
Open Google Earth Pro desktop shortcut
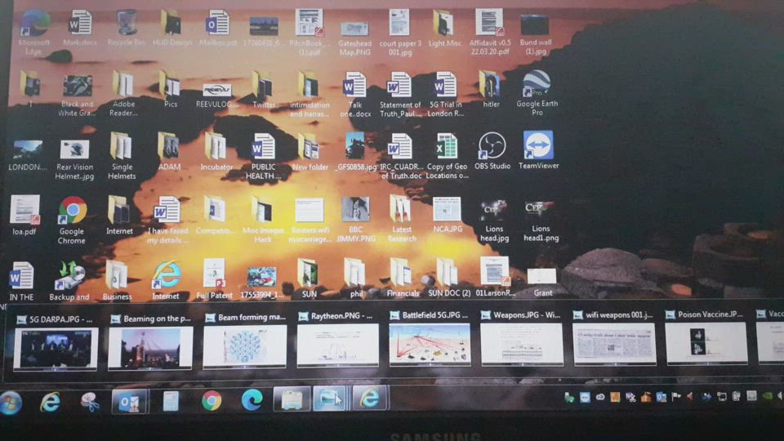click(x=536, y=85)
